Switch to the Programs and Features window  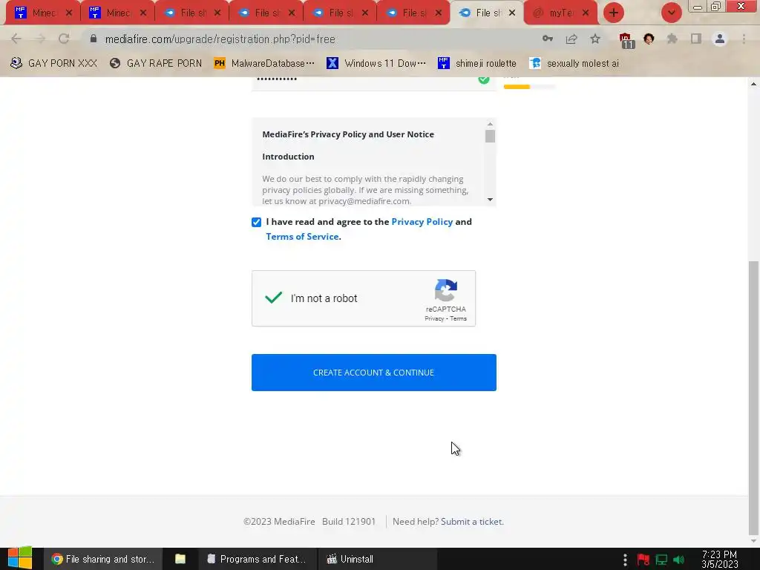click(x=258, y=559)
